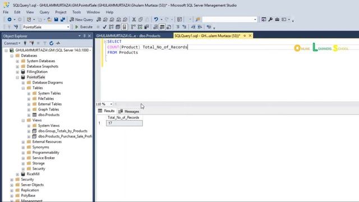Switch to the dbo.Products document tab
Viewport: 359px width, 202px height.
pyautogui.click(x=128, y=36)
